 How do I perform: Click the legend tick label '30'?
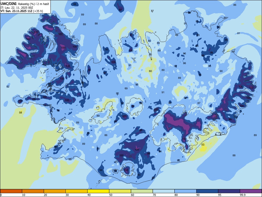(67, 195)
